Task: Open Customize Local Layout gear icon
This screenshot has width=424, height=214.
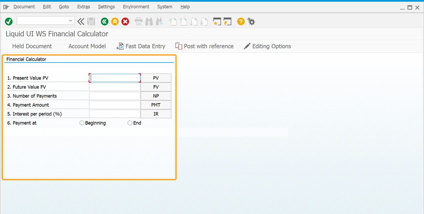Action: point(251,22)
